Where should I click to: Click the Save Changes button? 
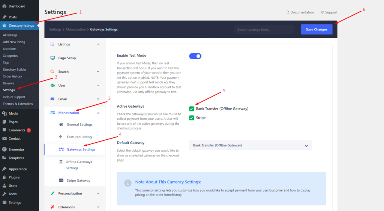click(x=316, y=29)
